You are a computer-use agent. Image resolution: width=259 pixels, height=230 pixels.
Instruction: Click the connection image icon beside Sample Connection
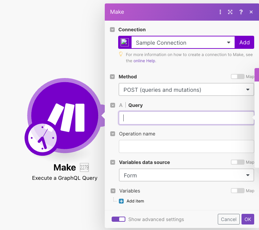[125, 42]
